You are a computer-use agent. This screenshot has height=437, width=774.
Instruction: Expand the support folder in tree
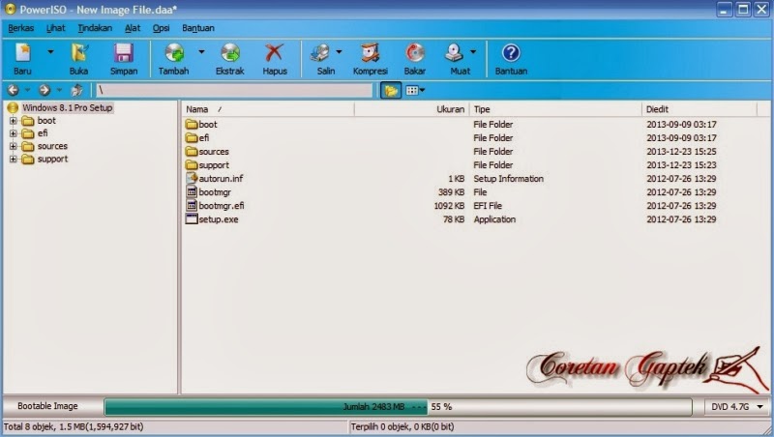pyautogui.click(x=14, y=159)
